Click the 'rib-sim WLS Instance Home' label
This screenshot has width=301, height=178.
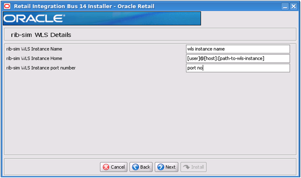click(x=34, y=58)
